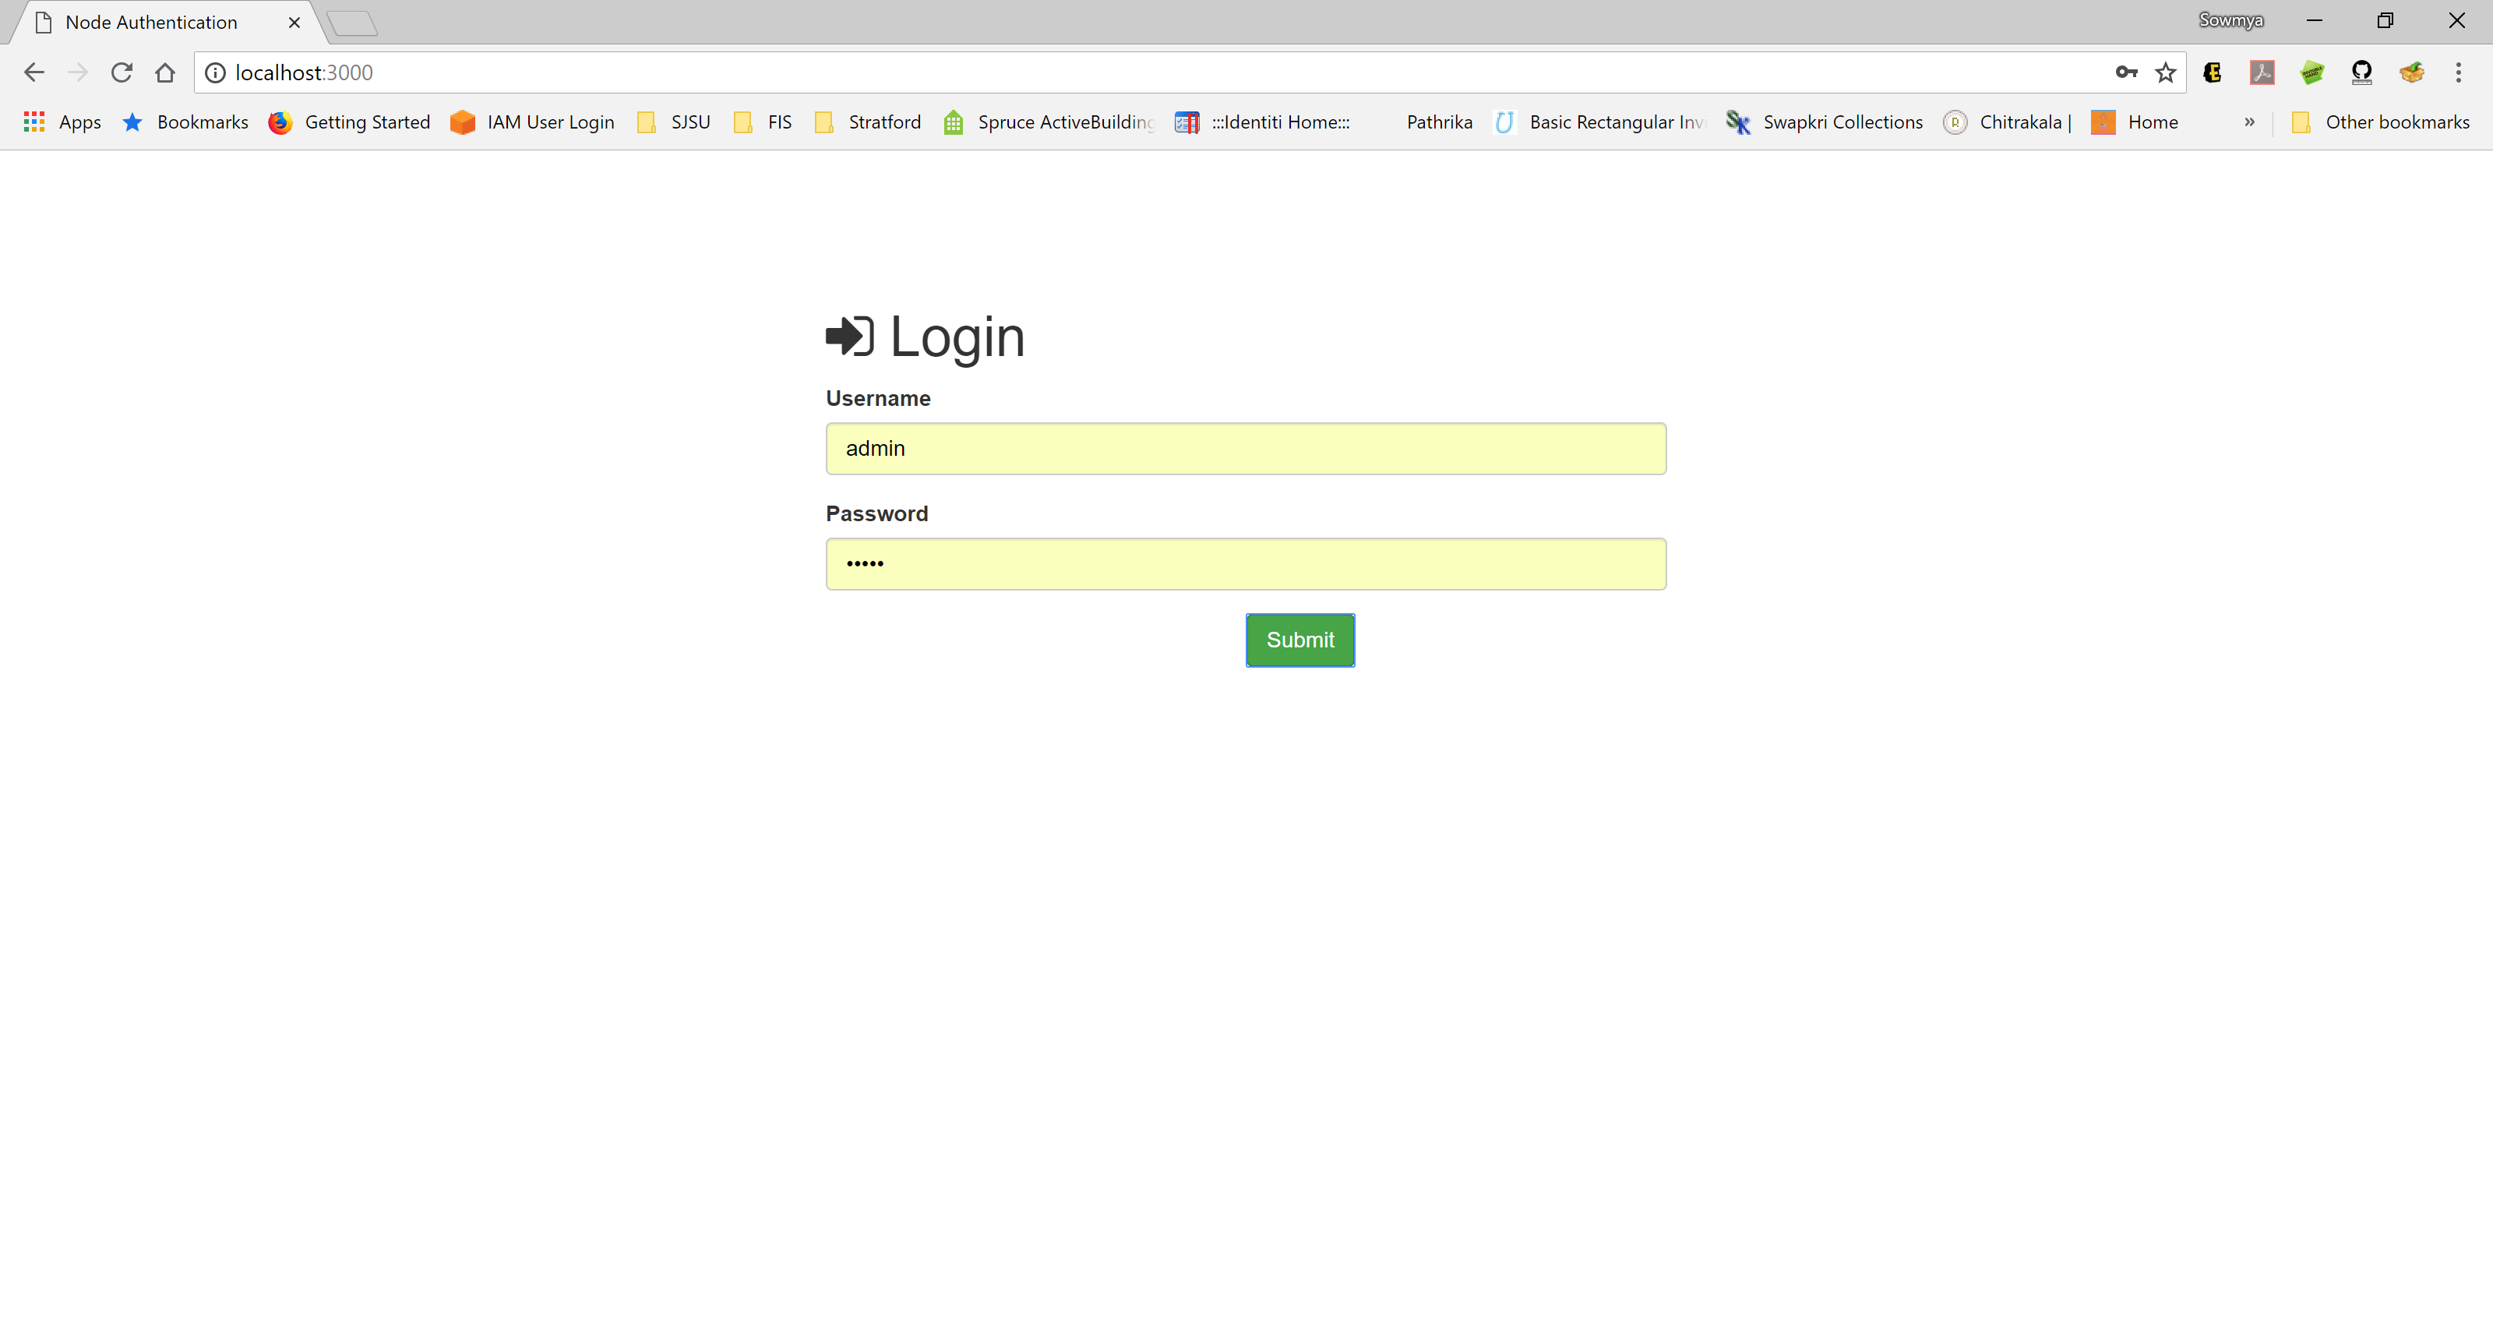Expand the hidden bookmarks chevron
Image resolution: width=2493 pixels, height=1340 pixels.
tap(2249, 122)
